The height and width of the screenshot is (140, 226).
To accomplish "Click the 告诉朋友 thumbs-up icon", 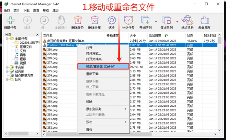I will click(x=205, y=20).
